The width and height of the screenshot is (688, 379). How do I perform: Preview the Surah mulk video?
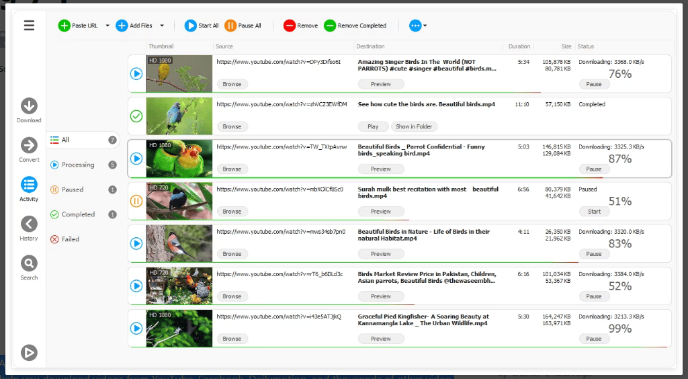(x=381, y=212)
